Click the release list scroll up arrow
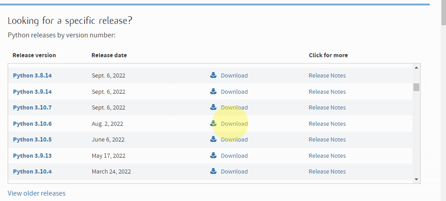Screen dimensions: 446x201 [416, 68]
